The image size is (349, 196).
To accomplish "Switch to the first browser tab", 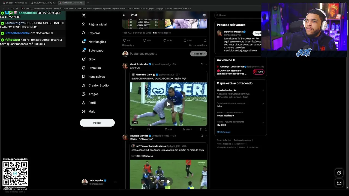I will coord(15,3).
